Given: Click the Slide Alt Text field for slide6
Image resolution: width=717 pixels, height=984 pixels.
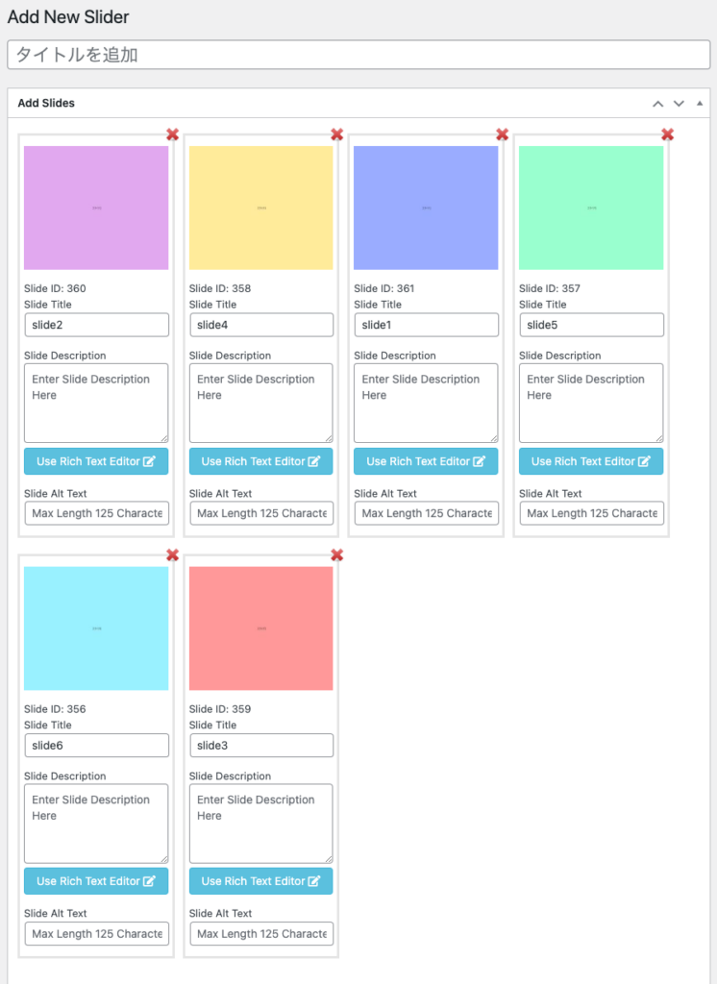Looking at the screenshot, I should pos(96,933).
